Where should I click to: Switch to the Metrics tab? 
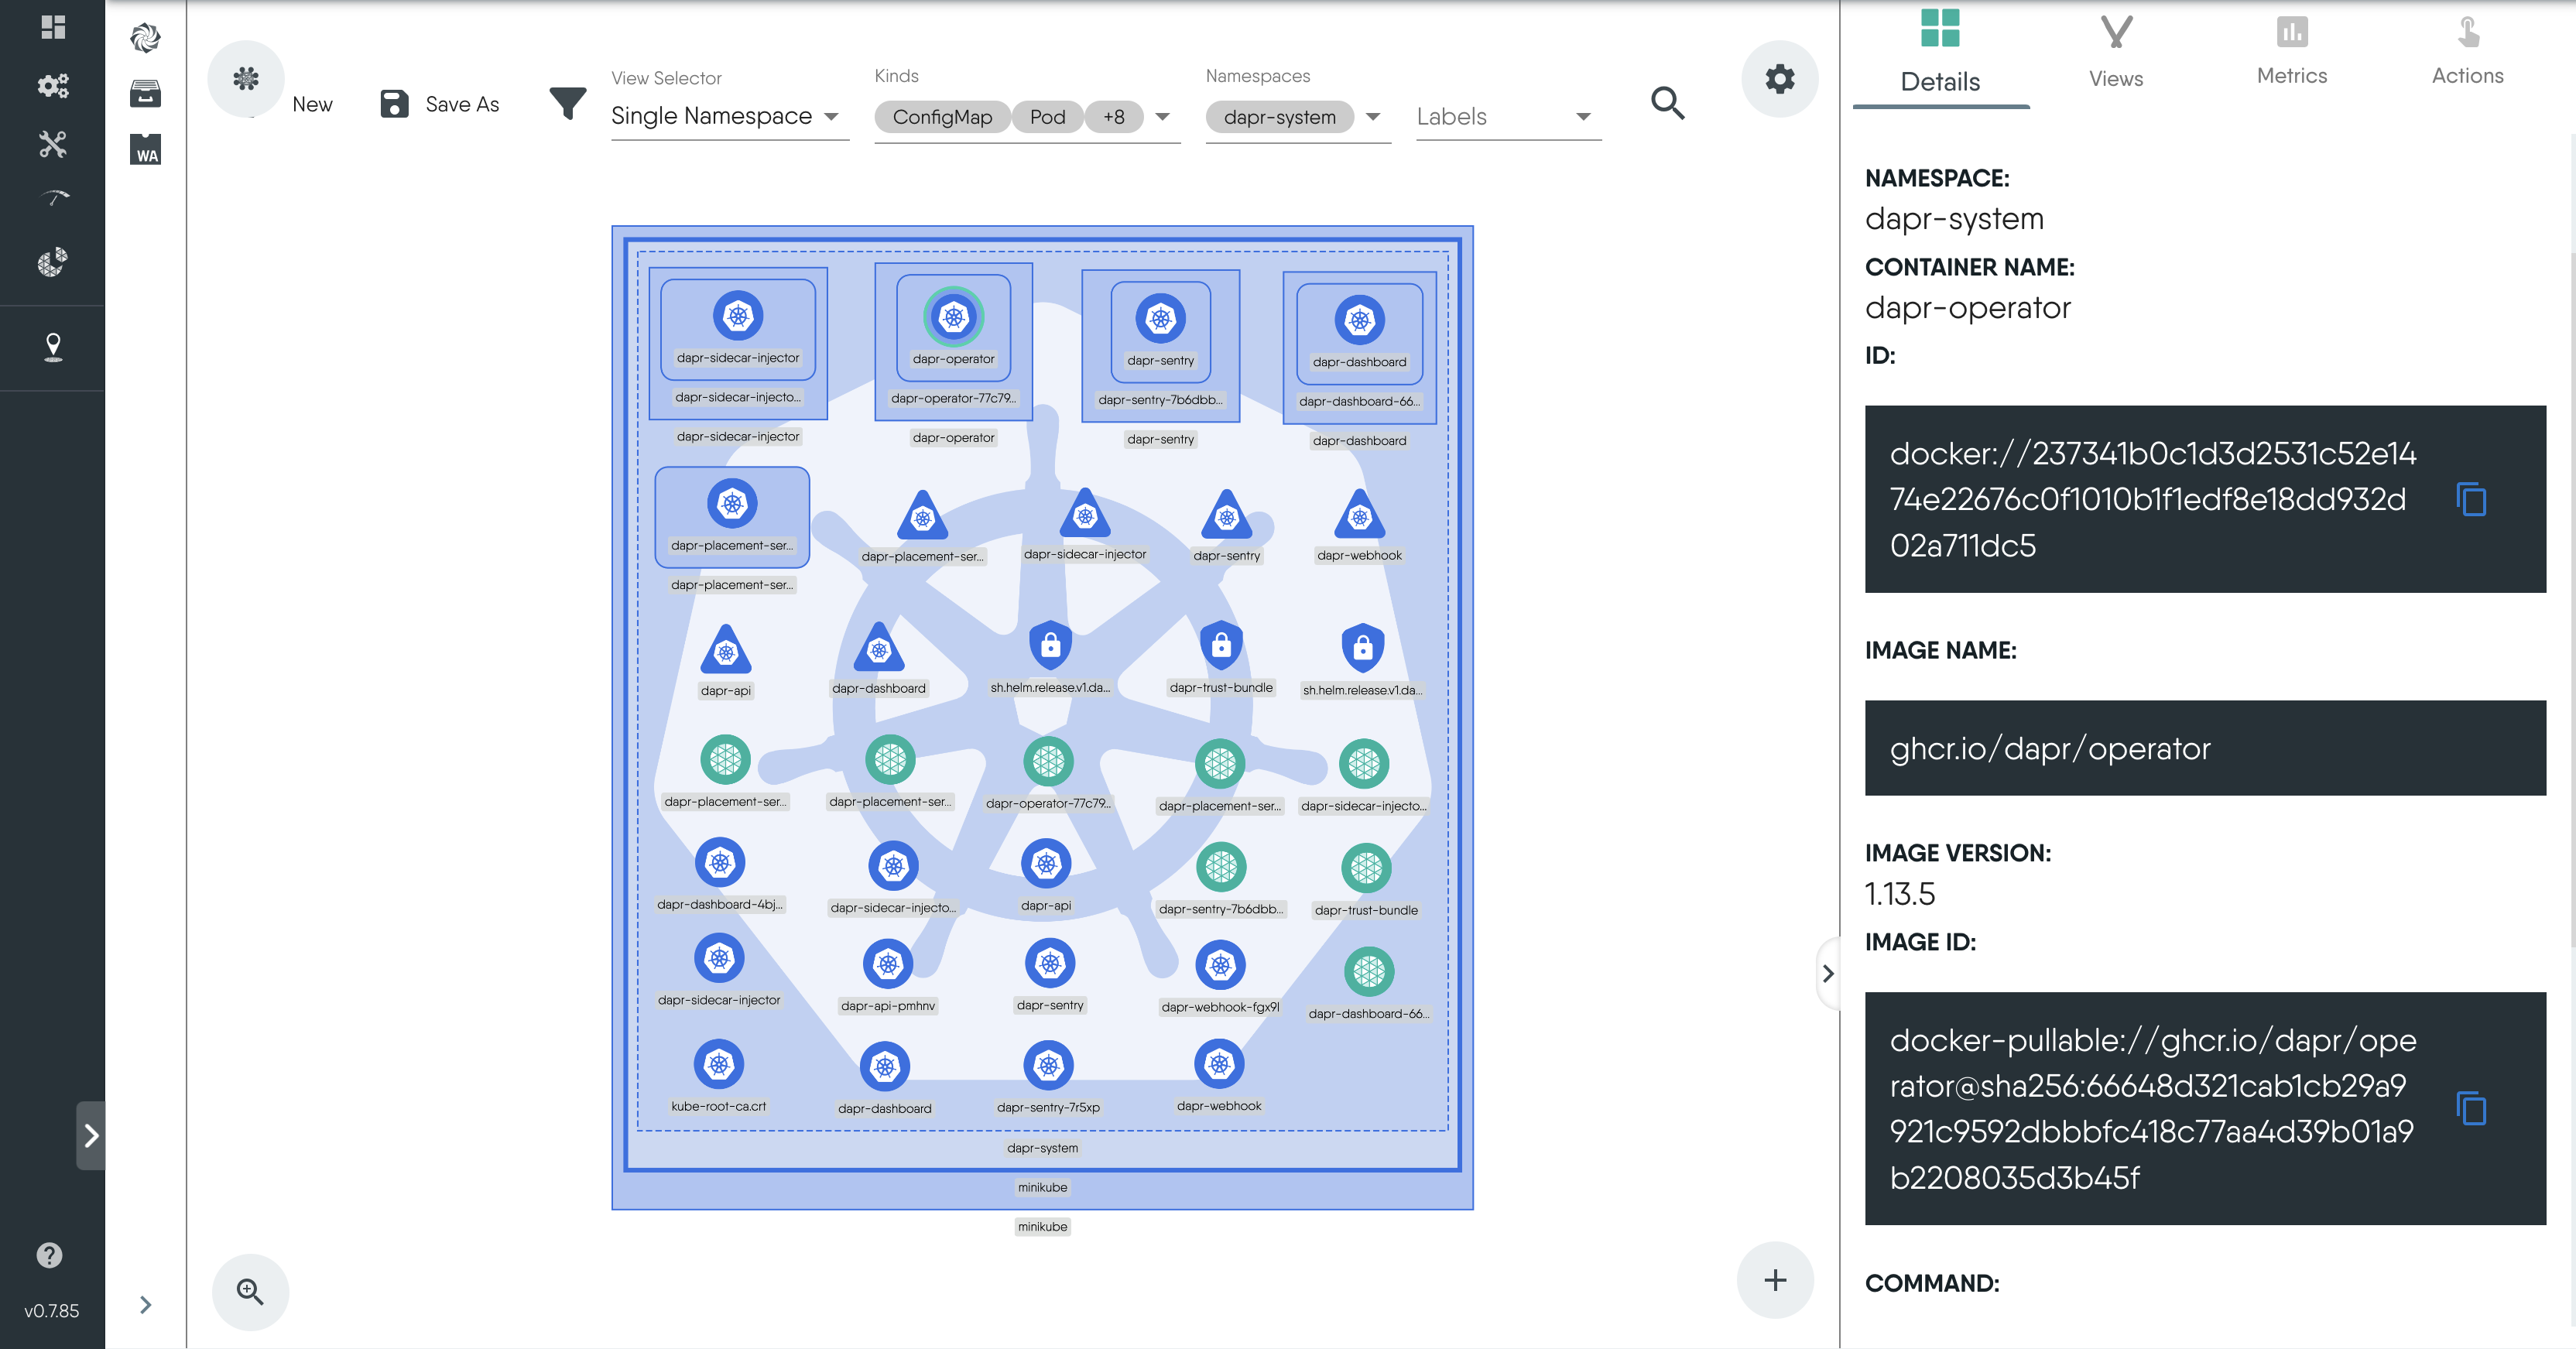tap(2291, 50)
